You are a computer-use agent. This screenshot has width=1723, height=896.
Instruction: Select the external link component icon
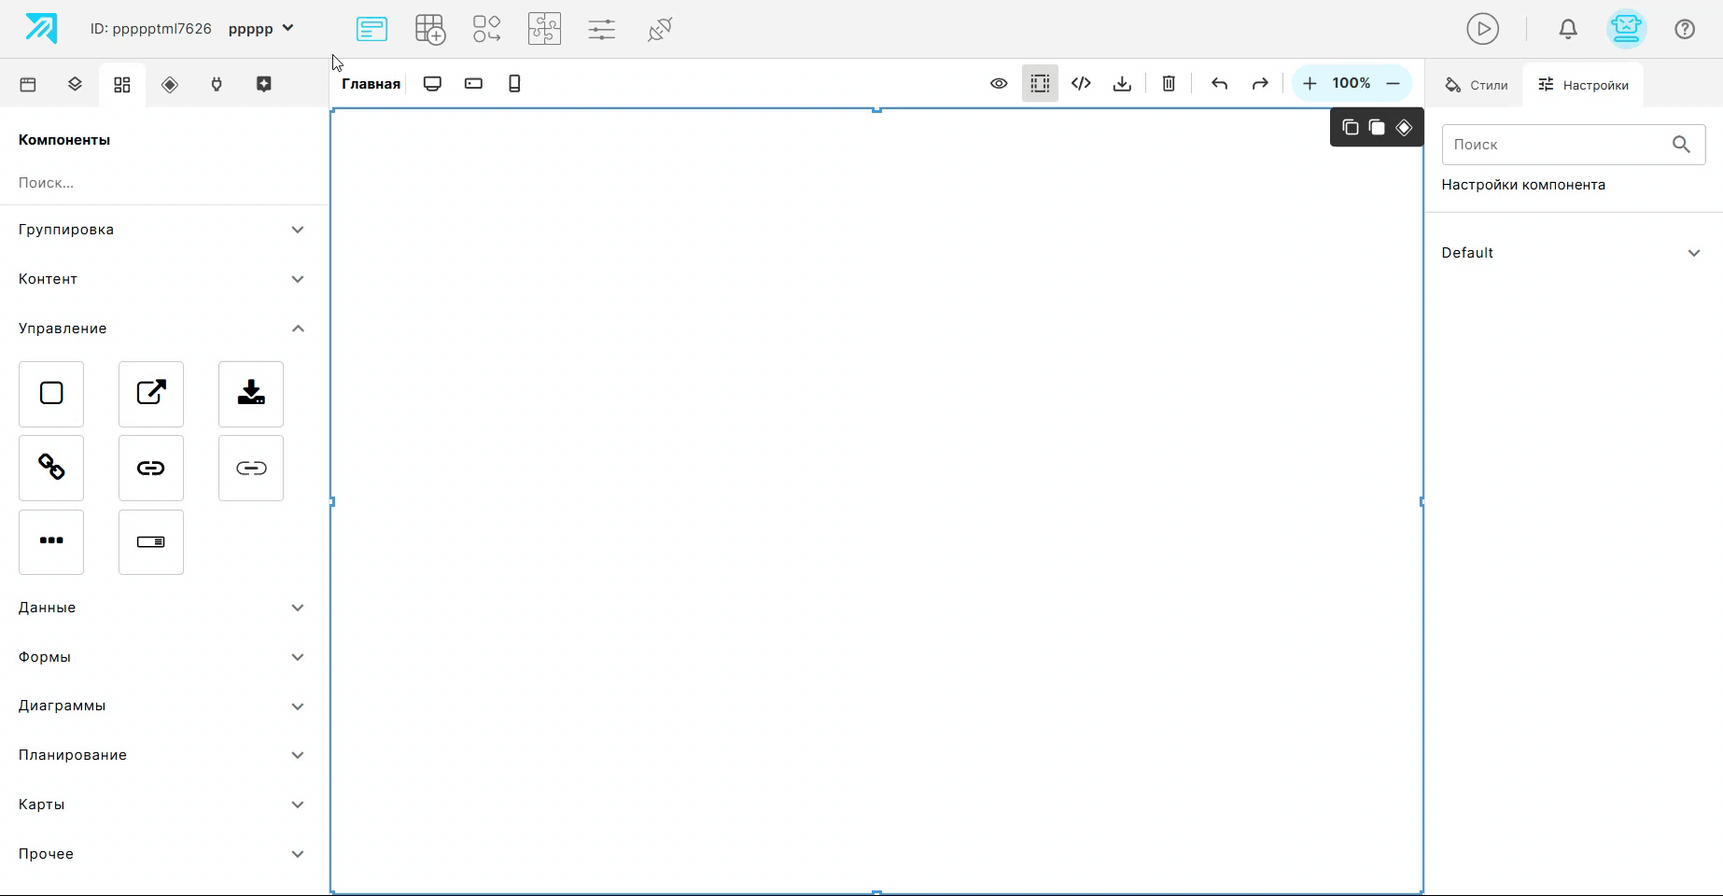[151, 394]
